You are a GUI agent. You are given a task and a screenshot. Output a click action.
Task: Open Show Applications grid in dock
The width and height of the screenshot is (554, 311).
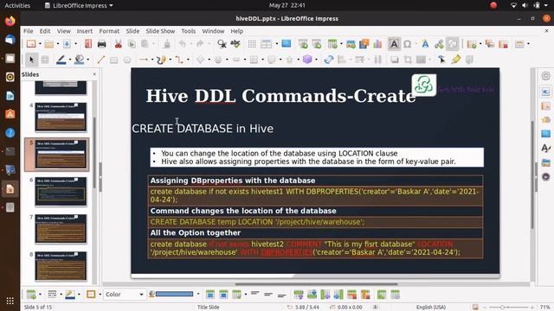(10, 301)
